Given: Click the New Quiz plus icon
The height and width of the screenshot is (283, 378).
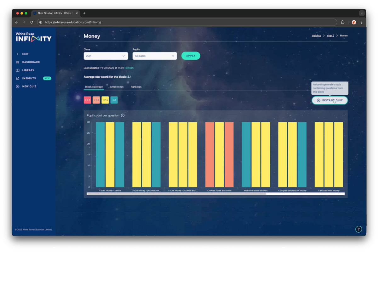Looking at the screenshot, I should pyautogui.click(x=18, y=86).
